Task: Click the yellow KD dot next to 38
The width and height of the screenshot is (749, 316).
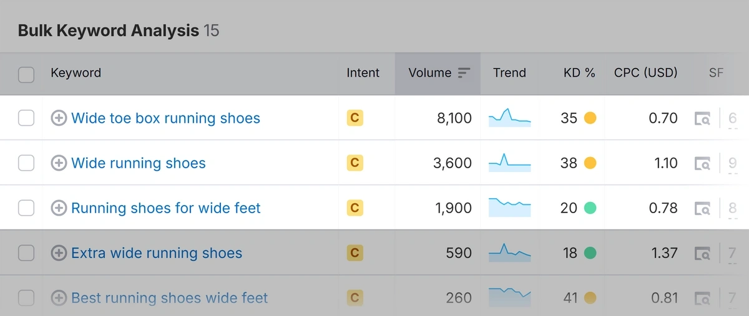Action: click(590, 163)
